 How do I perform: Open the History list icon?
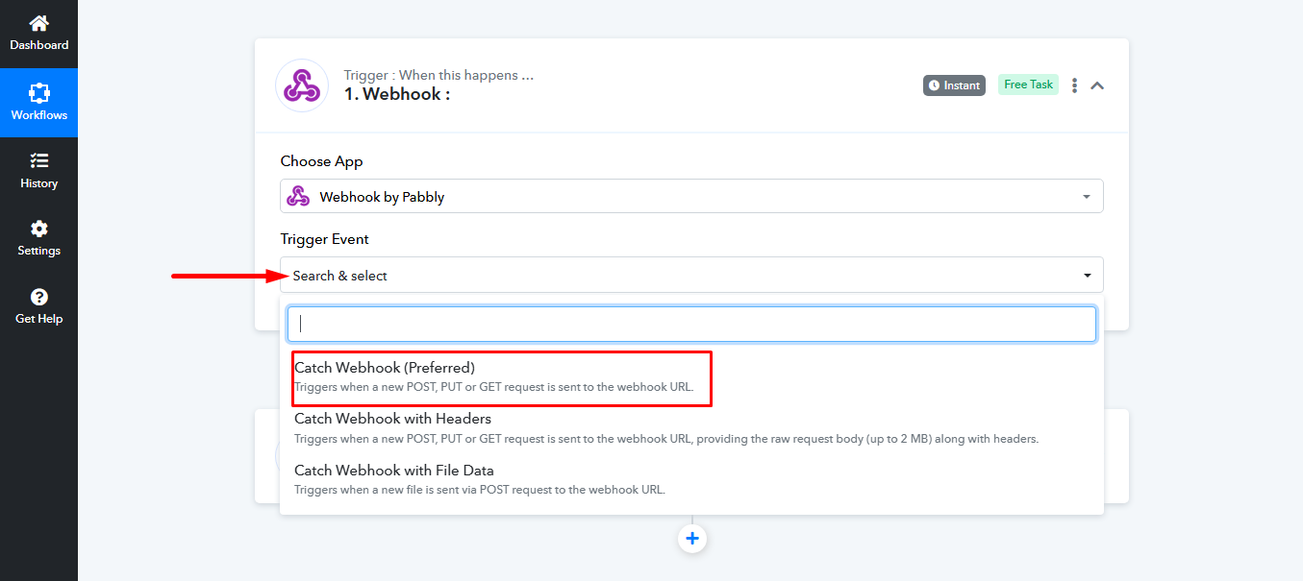point(38,160)
